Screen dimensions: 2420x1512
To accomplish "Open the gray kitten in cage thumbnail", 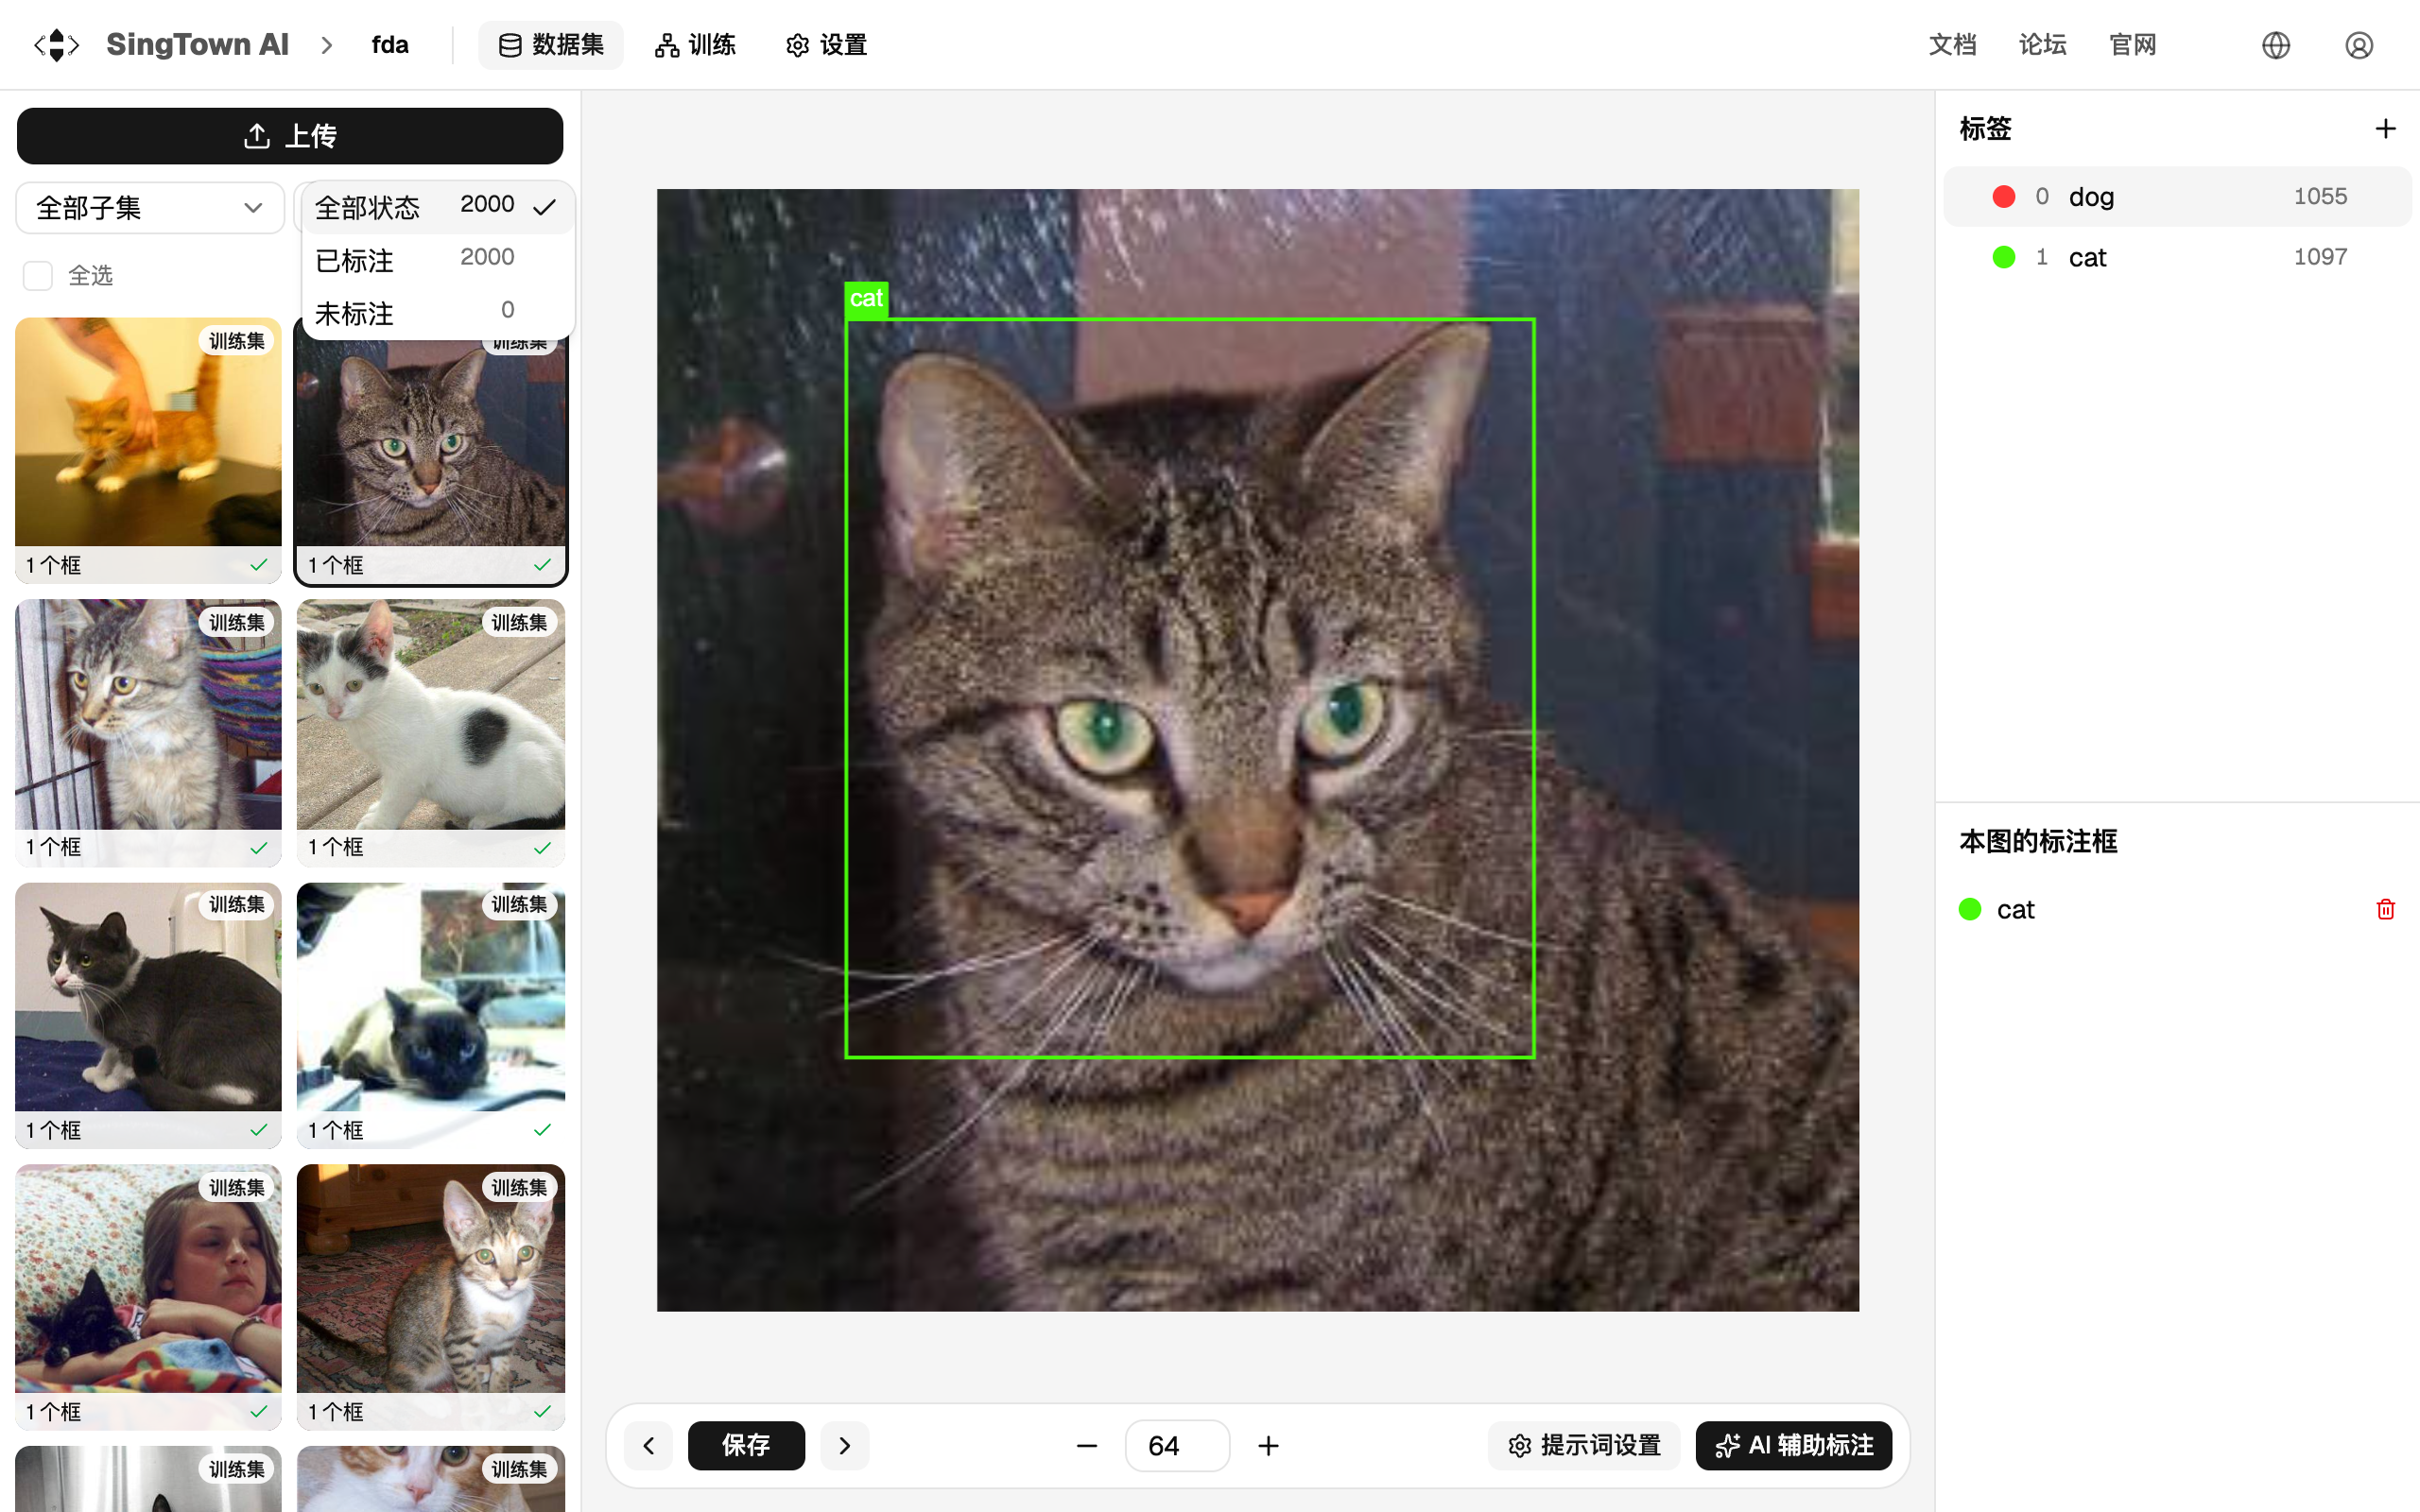I will pyautogui.click(x=148, y=732).
